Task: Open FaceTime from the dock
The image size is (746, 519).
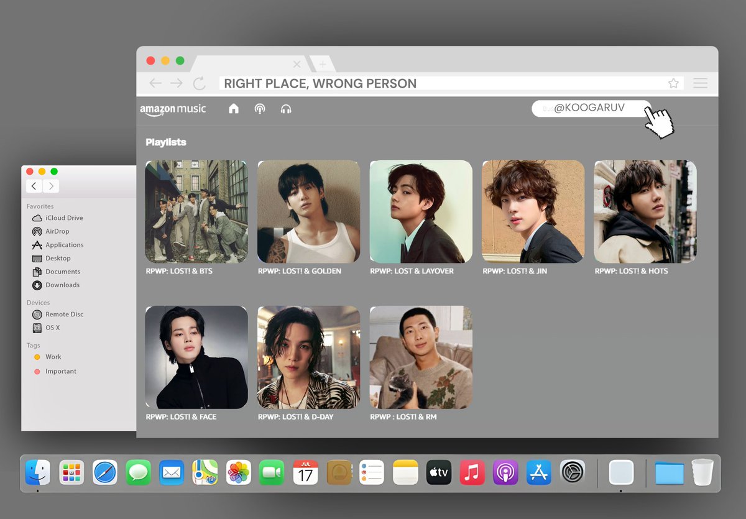Action: point(272,472)
